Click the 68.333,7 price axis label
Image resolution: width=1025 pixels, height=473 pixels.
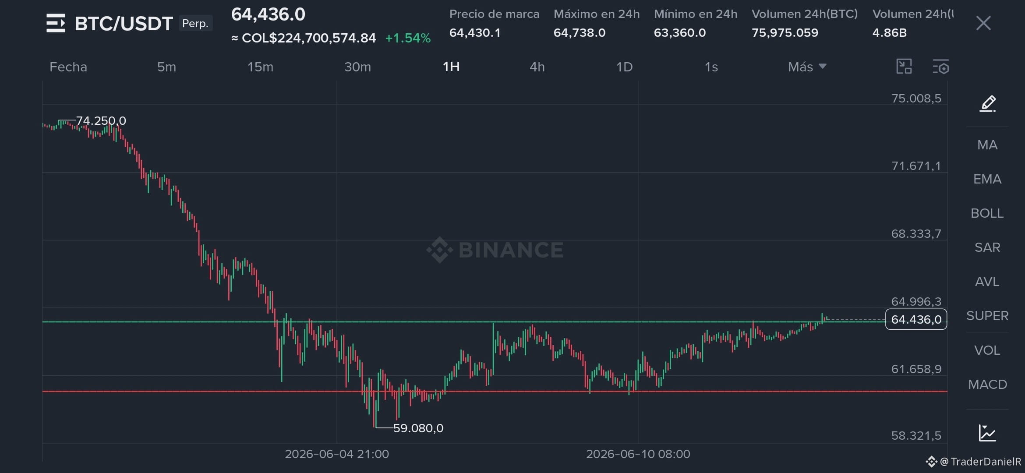tap(916, 233)
